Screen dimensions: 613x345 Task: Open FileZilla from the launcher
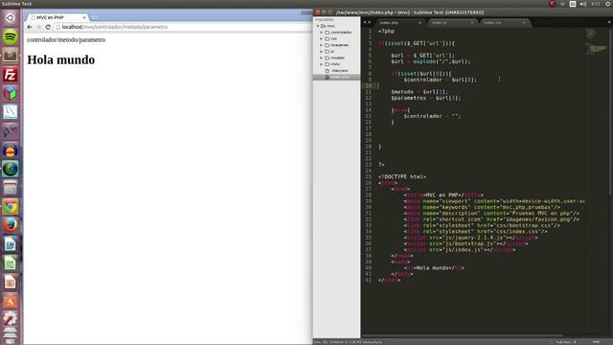11,75
